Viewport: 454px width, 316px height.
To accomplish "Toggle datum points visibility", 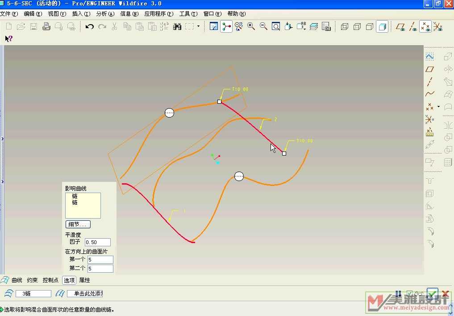I will click(425, 27).
